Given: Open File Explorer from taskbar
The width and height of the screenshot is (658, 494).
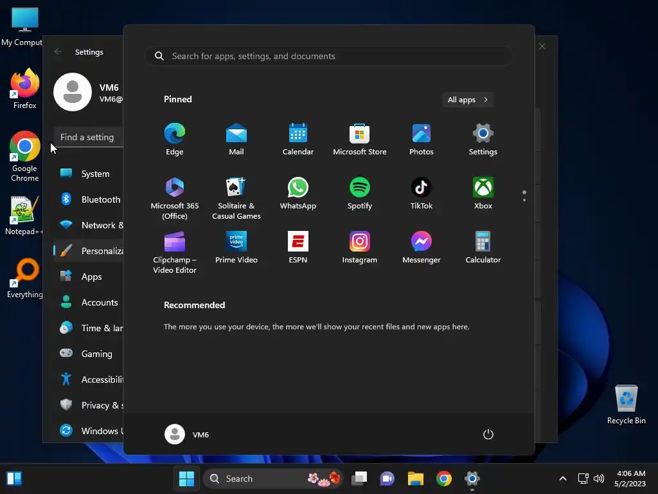Looking at the screenshot, I should click(x=416, y=479).
